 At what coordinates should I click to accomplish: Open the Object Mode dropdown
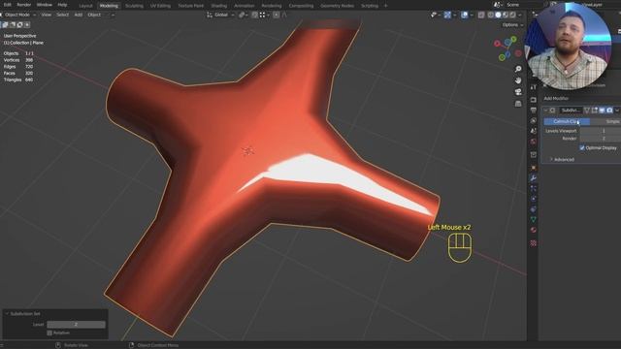point(18,15)
